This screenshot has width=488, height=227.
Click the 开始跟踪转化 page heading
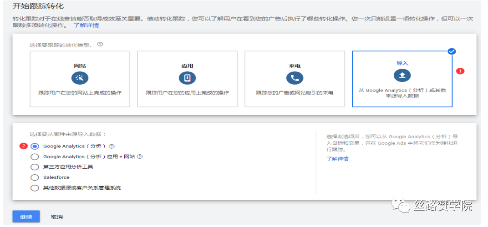pos(38,6)
